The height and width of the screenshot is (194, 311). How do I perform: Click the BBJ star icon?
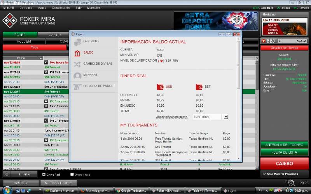pos(264,41)
